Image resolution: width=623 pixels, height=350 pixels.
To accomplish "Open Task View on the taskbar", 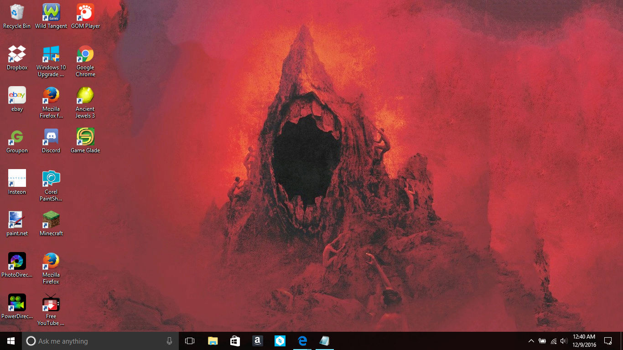I will [x=190, y=341].
